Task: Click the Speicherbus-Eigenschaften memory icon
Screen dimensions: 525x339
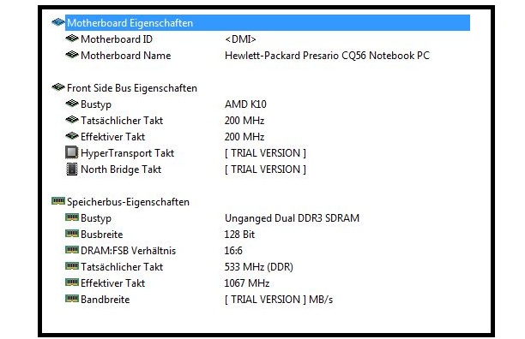Action: [x=58, y=200]
